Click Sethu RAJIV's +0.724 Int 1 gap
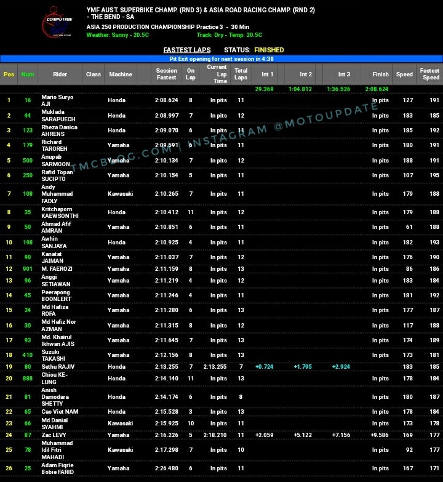The height and width of the screenshot is (482, 443). click(x=264, y=366)
